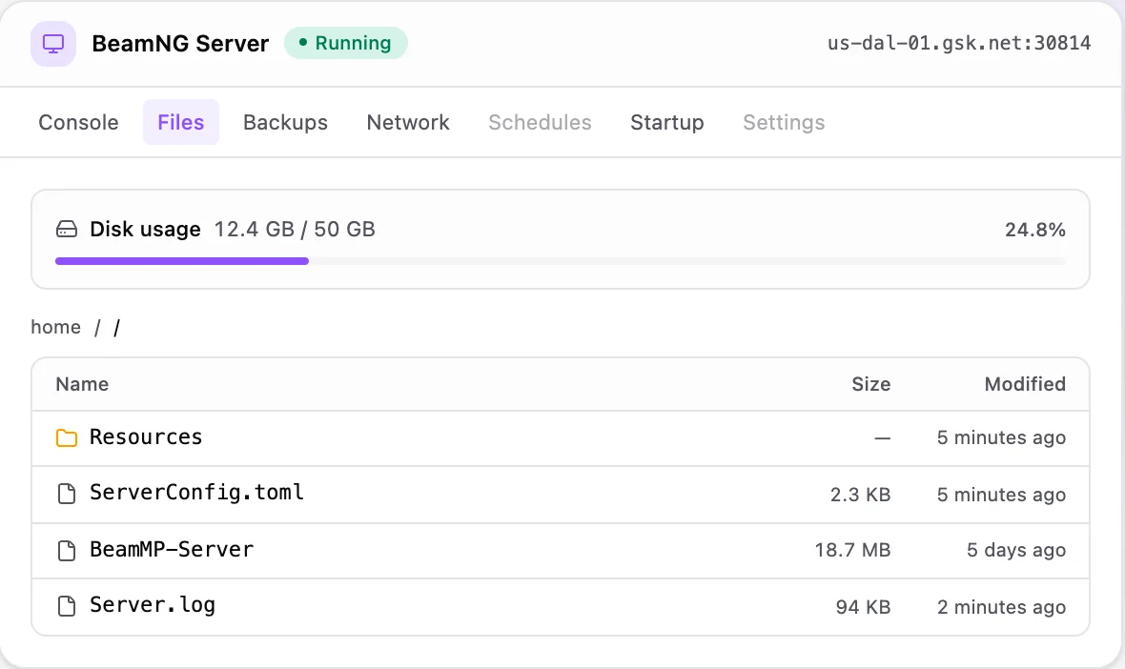Screen dimensions: 1125x669
Task: Select the Files tab
Action: coord(181,123)
